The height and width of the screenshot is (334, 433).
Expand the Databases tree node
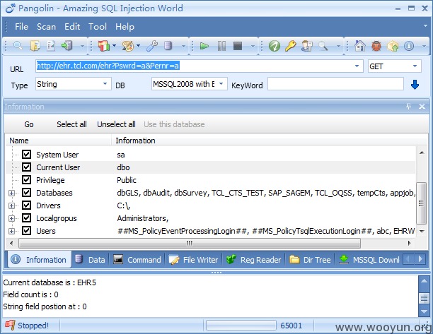11,193
